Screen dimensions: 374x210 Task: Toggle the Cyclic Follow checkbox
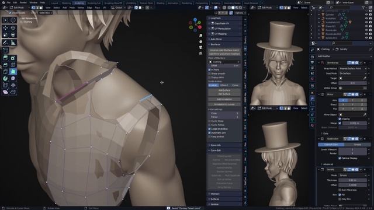tap(209, 125)
